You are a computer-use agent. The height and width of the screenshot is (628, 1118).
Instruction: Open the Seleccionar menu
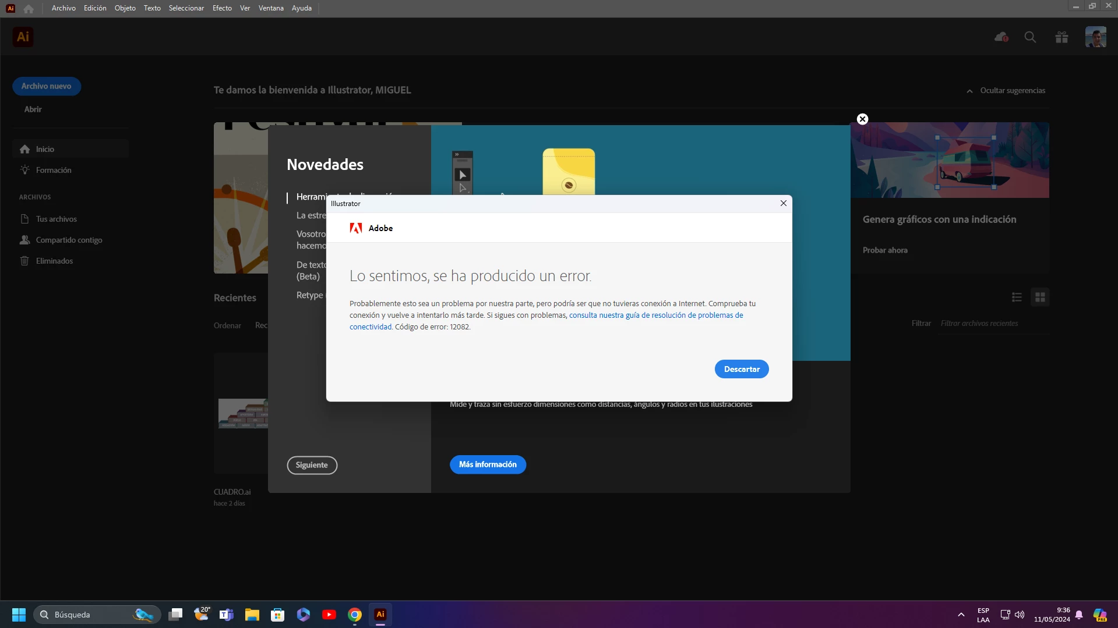[186, 8]
